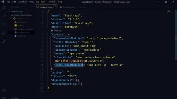This screenshot has width=177, height=99.
Task: Open the Terminal menu
Action: pos(51,2)
